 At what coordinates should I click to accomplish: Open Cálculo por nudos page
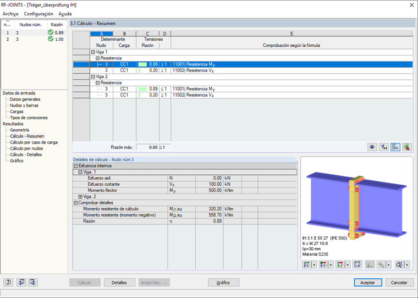point(26,148)
